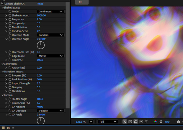Image resolution: width=183 pixels, height=130 pixels.
Task: Click the region of interest icon
Action: click(141, 122)
